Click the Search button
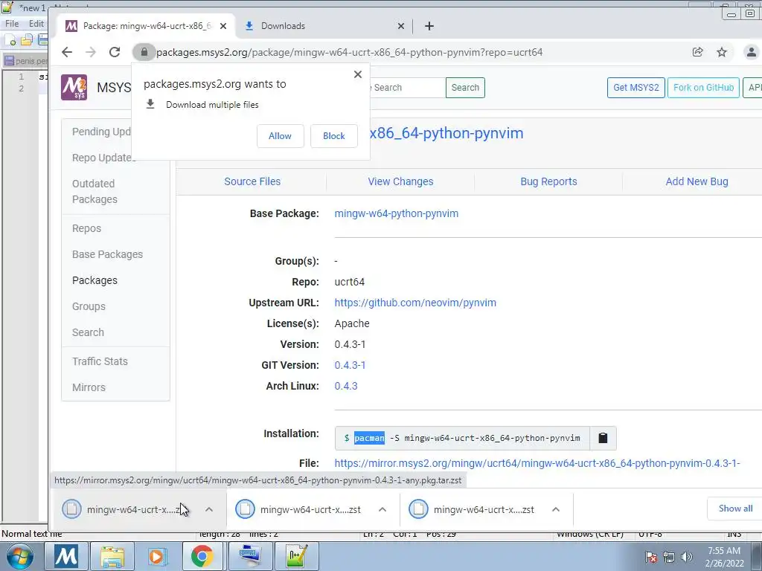Viewport: 762px width, 571px height. coord(465,88)
